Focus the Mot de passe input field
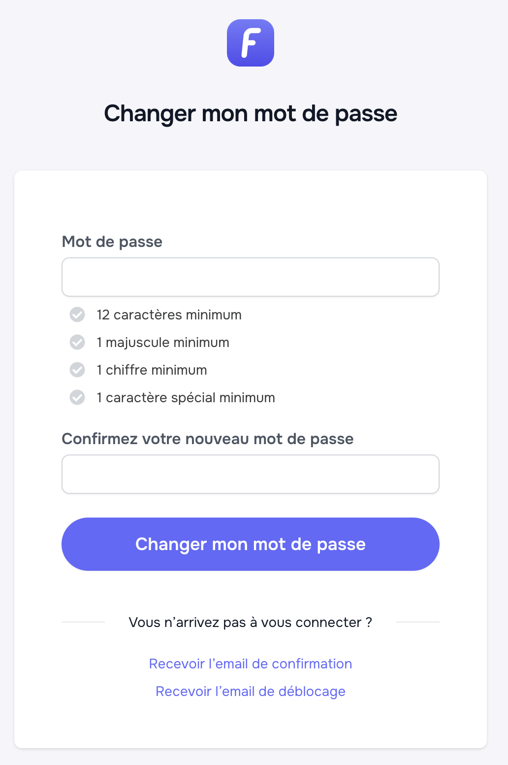This screenshot has height=765, width=508. [x=250, y=277]
